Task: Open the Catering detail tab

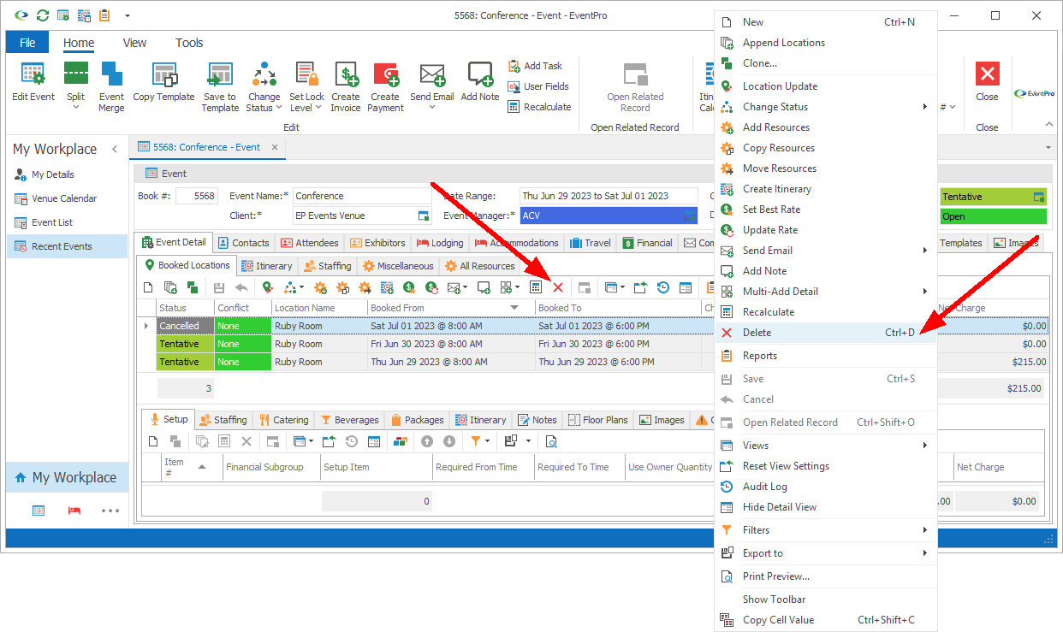Action: pos(282,420)
